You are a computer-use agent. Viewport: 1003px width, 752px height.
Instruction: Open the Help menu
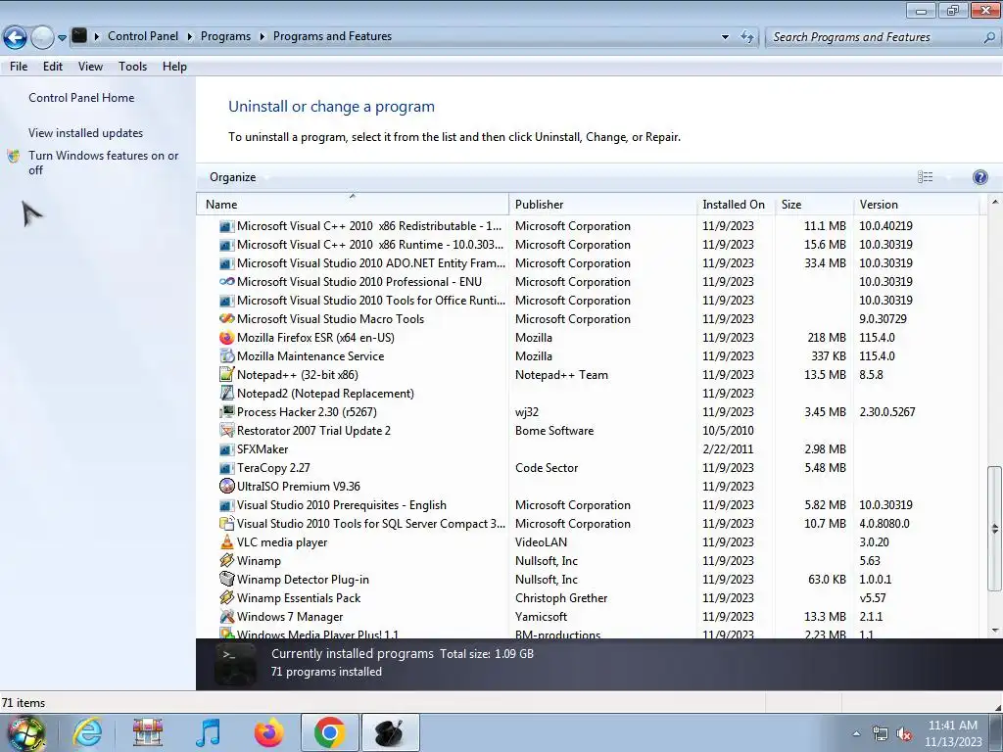tap(174, 67)
